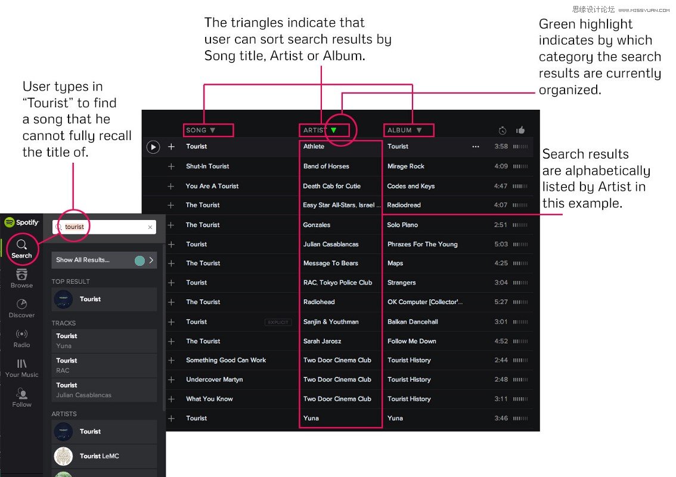The image size is (676, 477).
Task: Click the plus icon beside You Are A Tourist
Action: click(x=171, y=186)
